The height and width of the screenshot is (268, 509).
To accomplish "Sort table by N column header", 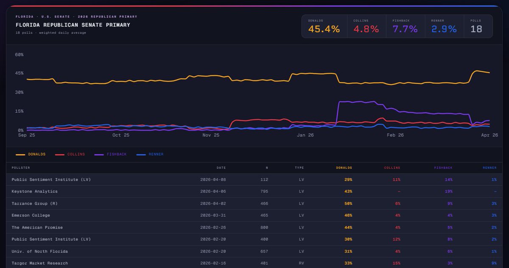I will 266,168.
